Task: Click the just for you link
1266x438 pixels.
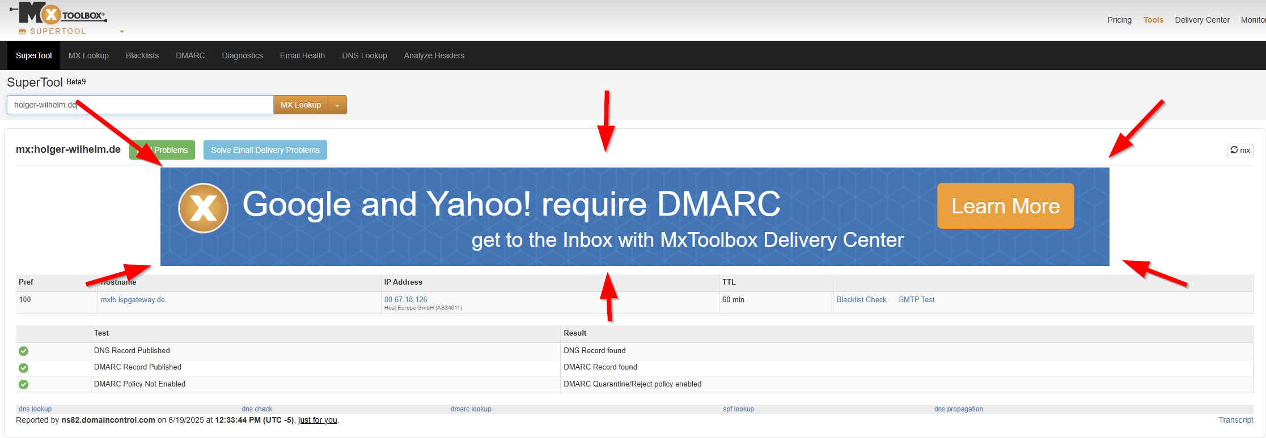Action: 317,420
